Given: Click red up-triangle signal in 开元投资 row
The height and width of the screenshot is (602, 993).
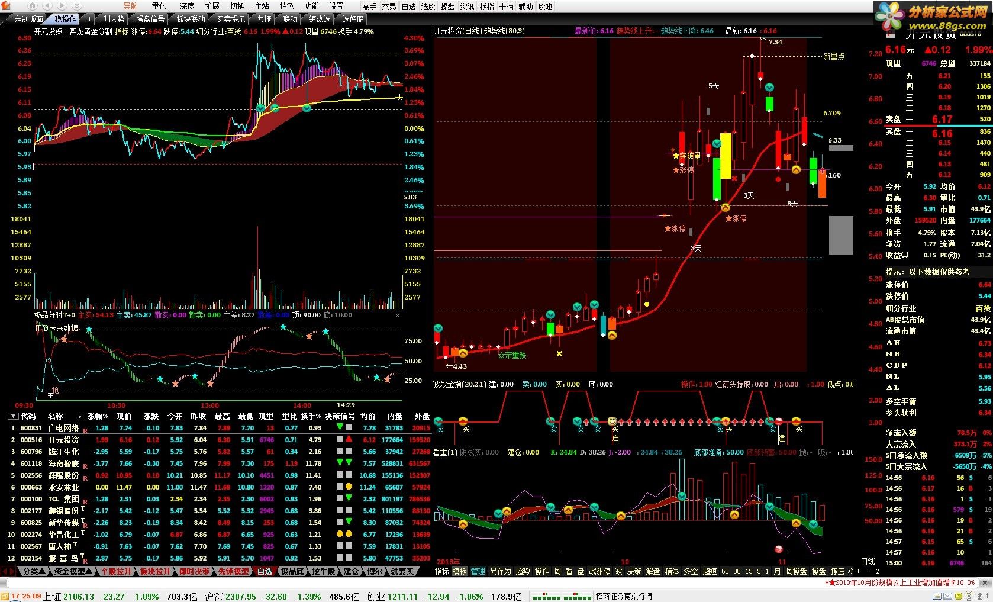Looking at the screenshot, I should [x=349, y=439].
